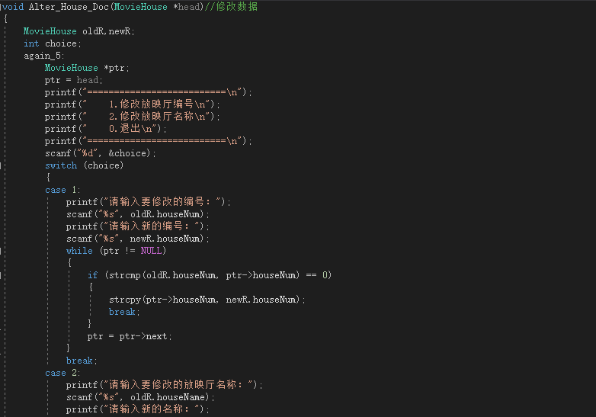Viewport: 596px width, 417px height.
Task: Click the '请输入要修改的编号：' string
Action: click(x=162, y=201)
